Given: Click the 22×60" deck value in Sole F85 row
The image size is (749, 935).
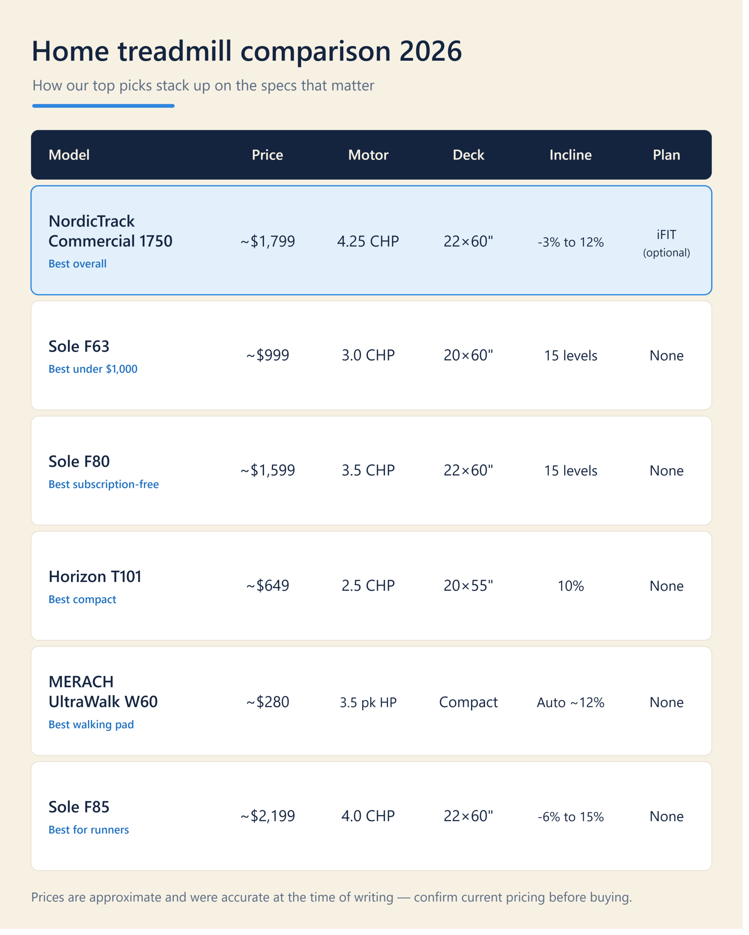Looking at the screenshot, I should tap(472, 823).
